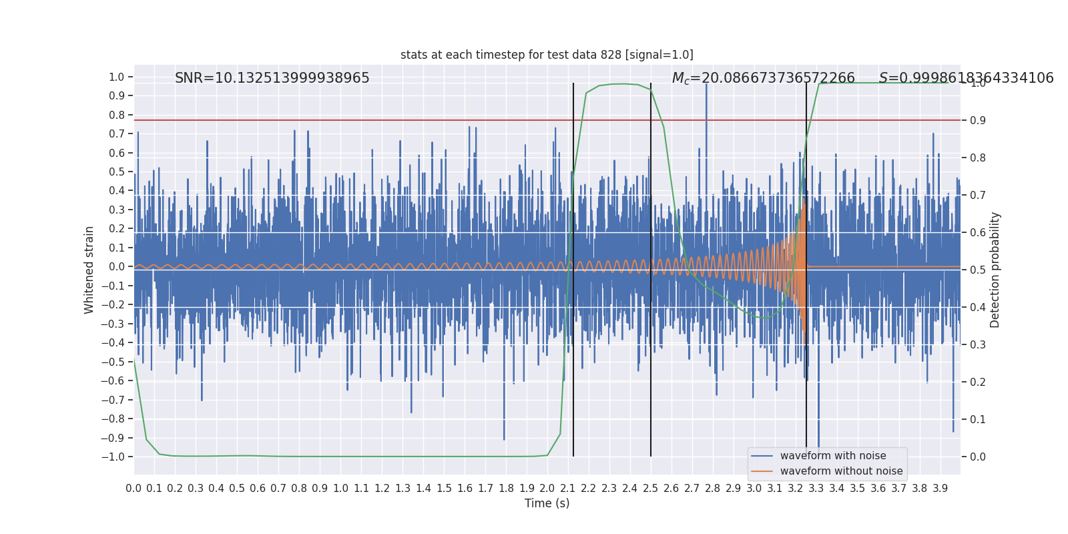Pick the orange legend line sample
Image resolution: width=1068 pixels, height=534 pixels.
tap(762, 471)
